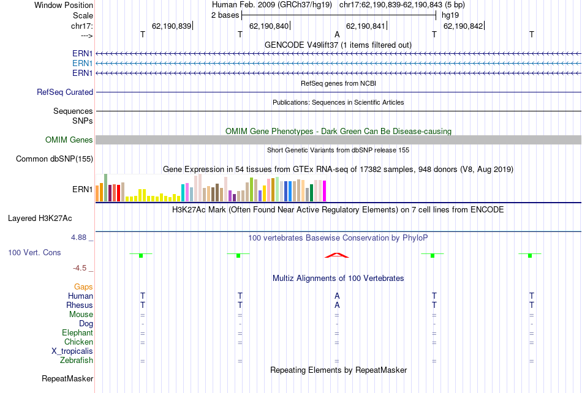Click the gray OMIM Genes bar
Viewport: 582px width, 393px height.
338,140
